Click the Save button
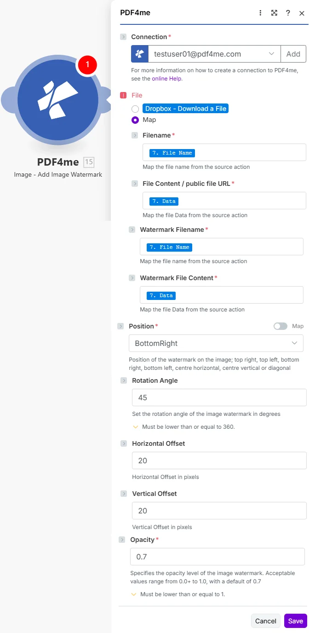The height and width of the screenshot is (633, 309). coord(295,621)
